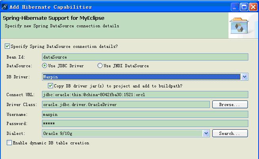Click the Browse... button for Driver Class
Screen dimensions: 259x159
tap(230, 104)
